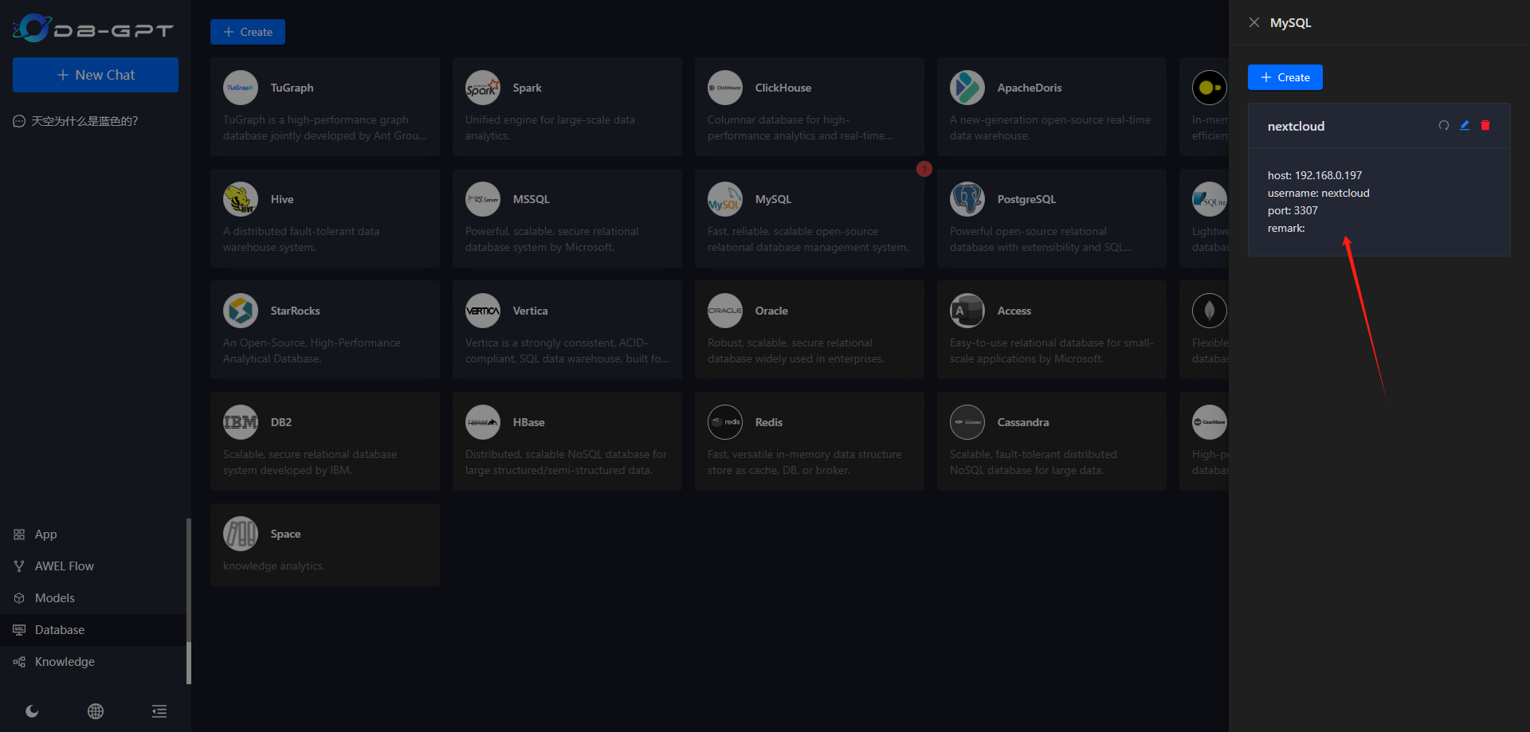Click the TuGraph logo icon
Viewport: 1530px width, 732px height.
pos(241,88)
